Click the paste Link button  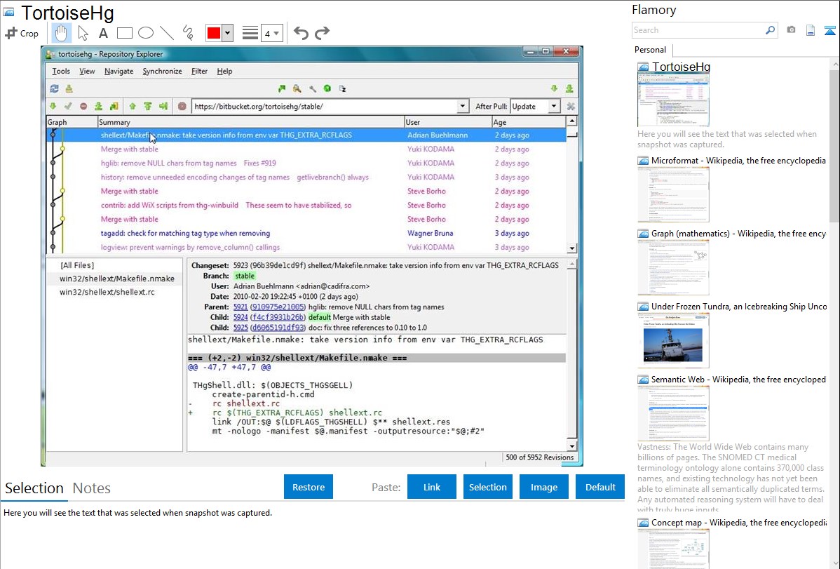coord(432,487)
